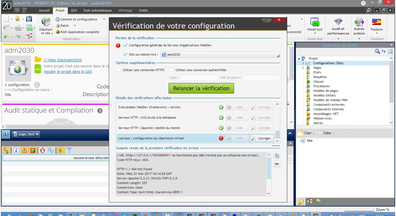This screenshot has width=396, height=216.
Task: Click the Save floppy disk icon
Action: (29, 19)
